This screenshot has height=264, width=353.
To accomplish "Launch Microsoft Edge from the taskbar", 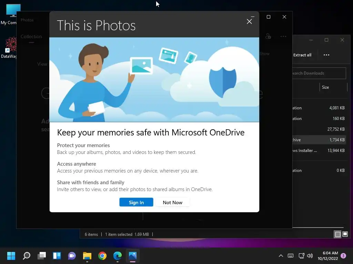I will tap(117, 256).
